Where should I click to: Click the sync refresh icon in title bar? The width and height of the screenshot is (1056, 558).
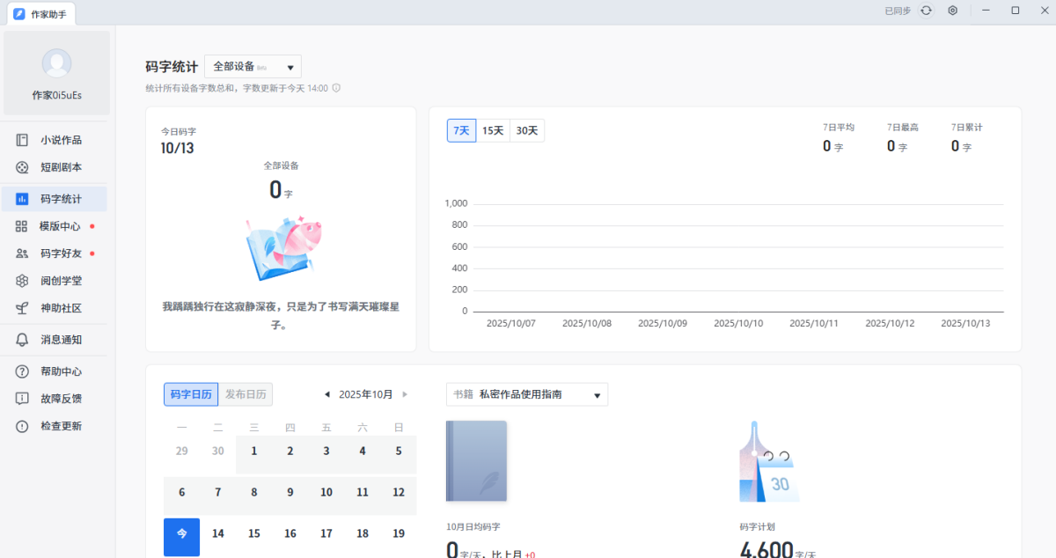point(926,11)
